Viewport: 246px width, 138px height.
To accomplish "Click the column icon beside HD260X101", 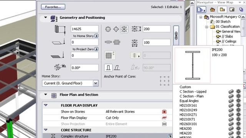I will click(x=238, y=124).
